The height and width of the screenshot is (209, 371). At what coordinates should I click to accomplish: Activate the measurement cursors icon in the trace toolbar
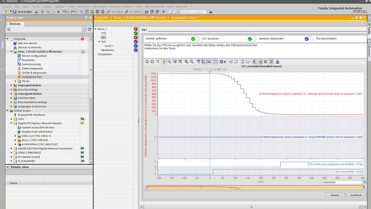pyautogui.click(x=242, y=61)
